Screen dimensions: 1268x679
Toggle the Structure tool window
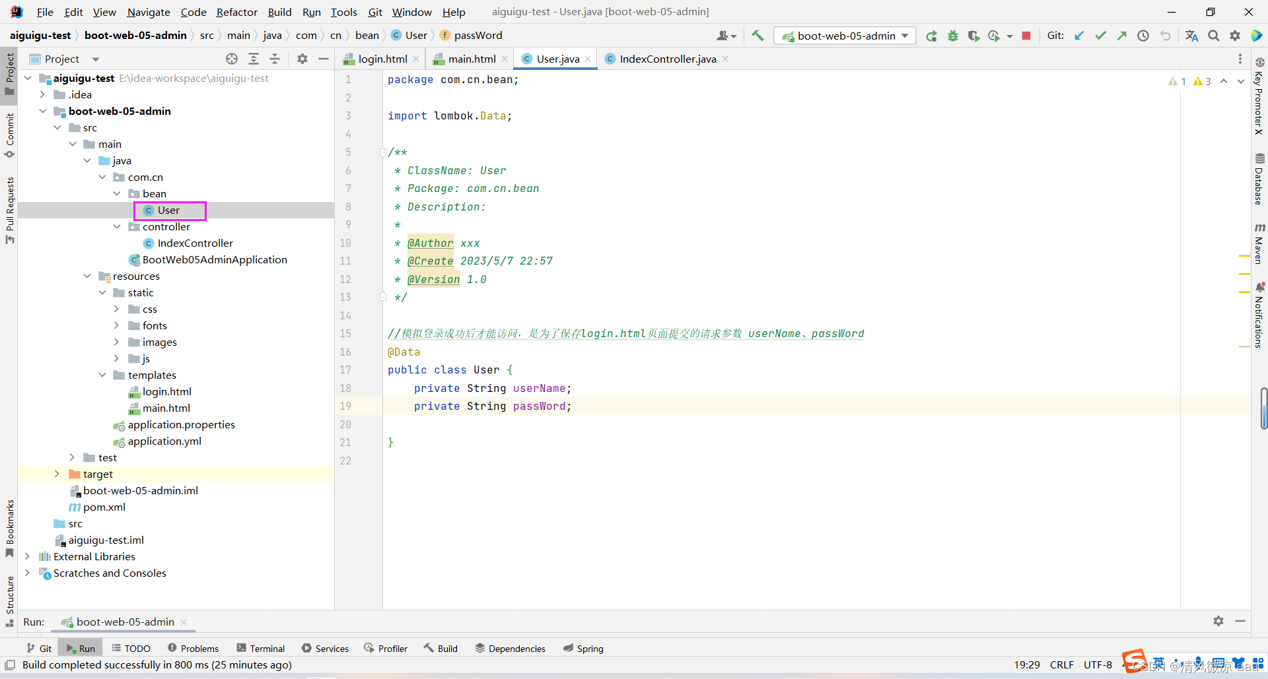coord(9,601)
